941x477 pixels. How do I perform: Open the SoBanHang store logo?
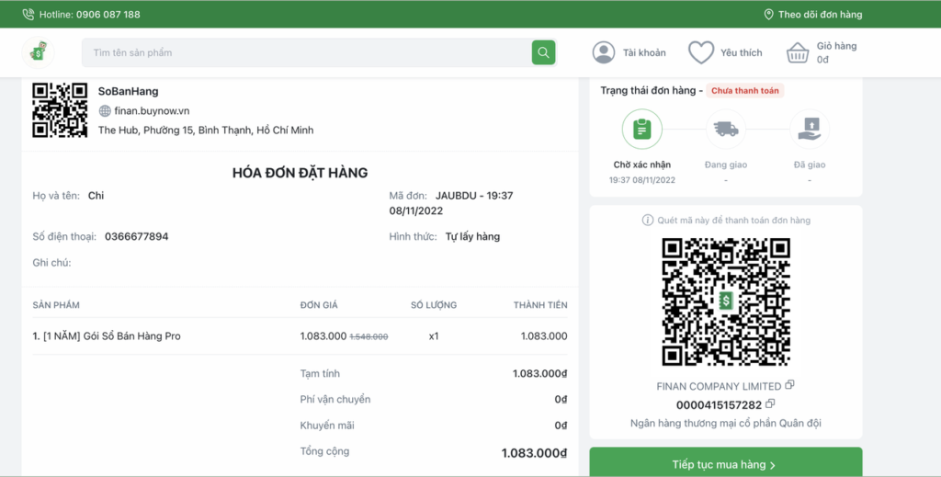pyautogui.click(x=39, y=52)
